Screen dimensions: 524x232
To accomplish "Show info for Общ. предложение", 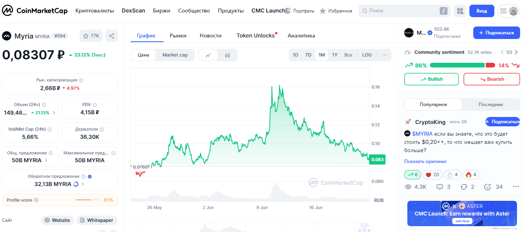I will [x=51, y=153].
